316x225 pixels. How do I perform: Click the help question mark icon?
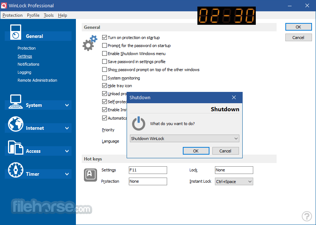[x=307, y=216]
